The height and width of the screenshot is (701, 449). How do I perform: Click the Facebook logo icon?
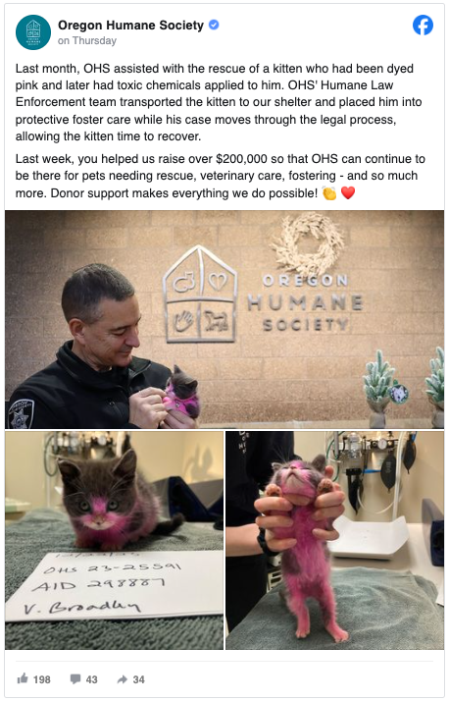(x=423, y=26)
